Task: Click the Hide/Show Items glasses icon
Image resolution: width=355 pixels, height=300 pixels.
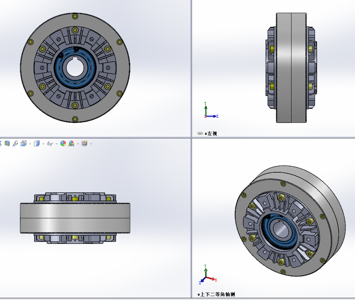Action: coord(50,143)
